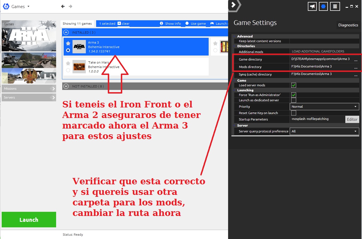Collapse the settings panel with chevron arrow

point(234,5)
